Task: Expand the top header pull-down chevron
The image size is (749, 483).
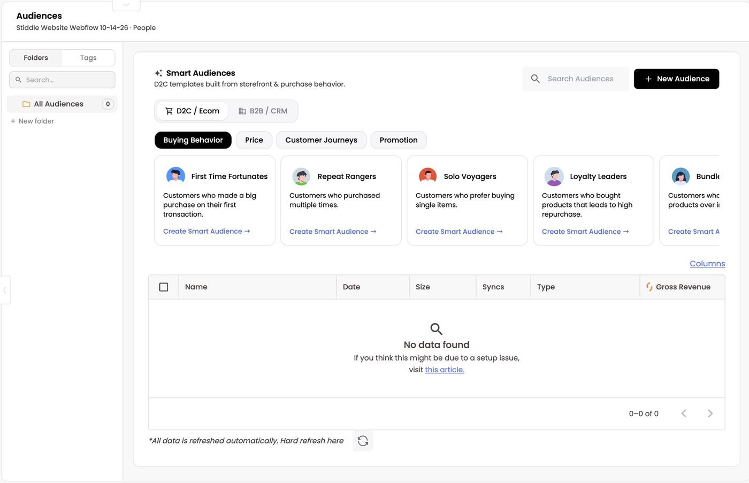Action: tap(126, 5)
